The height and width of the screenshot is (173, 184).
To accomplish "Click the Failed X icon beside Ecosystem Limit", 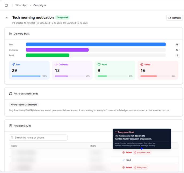I will tap(124, 152).
